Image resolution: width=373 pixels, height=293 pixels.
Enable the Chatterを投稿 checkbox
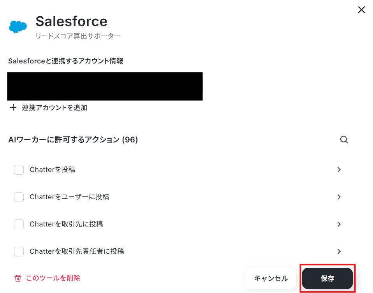click(19, 170)
